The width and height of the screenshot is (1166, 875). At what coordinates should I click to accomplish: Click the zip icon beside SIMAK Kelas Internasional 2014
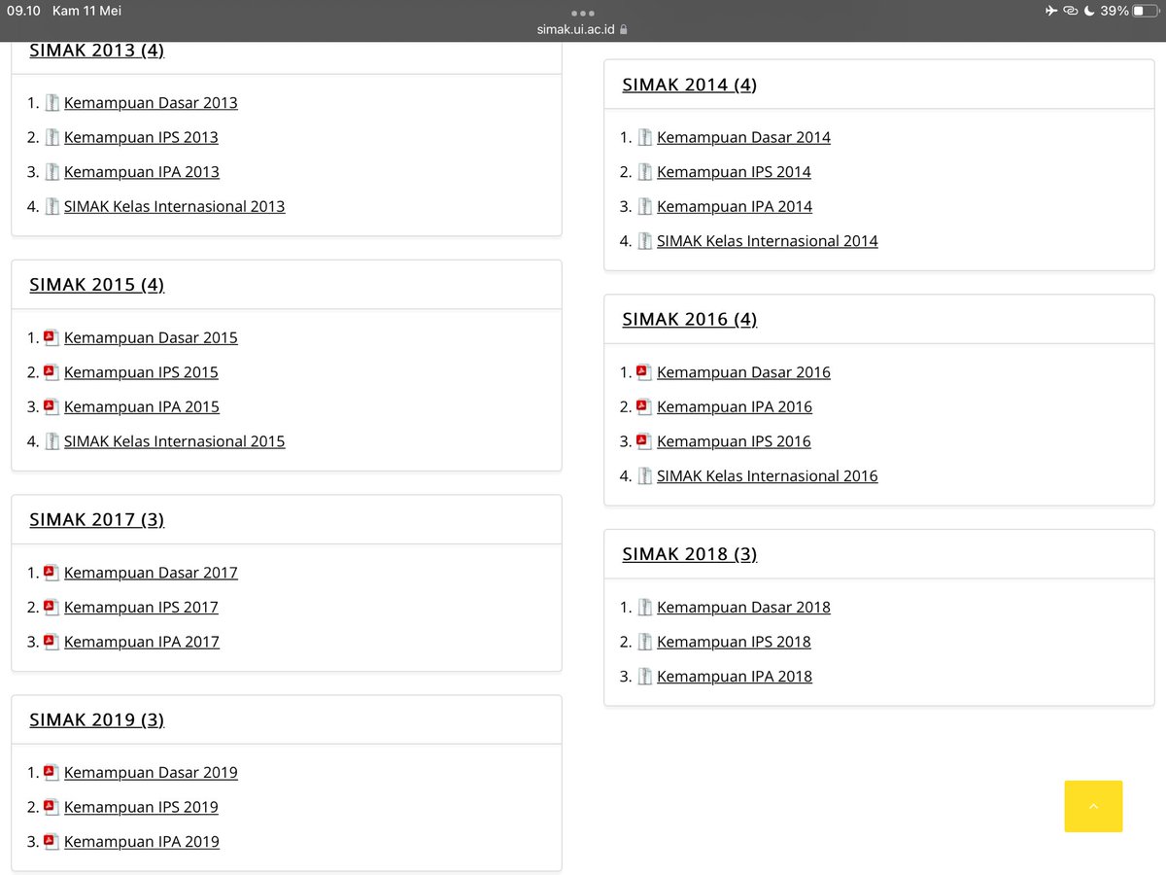pyautogui.click(x=645, y=240)
